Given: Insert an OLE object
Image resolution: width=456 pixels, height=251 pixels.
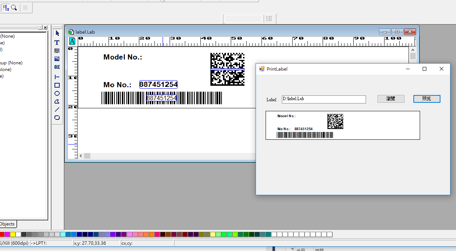Looking at the screenshot, I should click(x=57, y=67).
